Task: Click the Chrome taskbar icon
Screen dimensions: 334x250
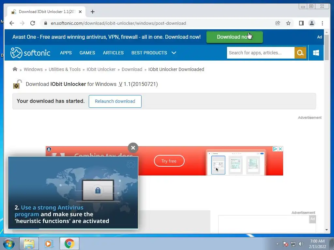Action: [x=69, y=243]
